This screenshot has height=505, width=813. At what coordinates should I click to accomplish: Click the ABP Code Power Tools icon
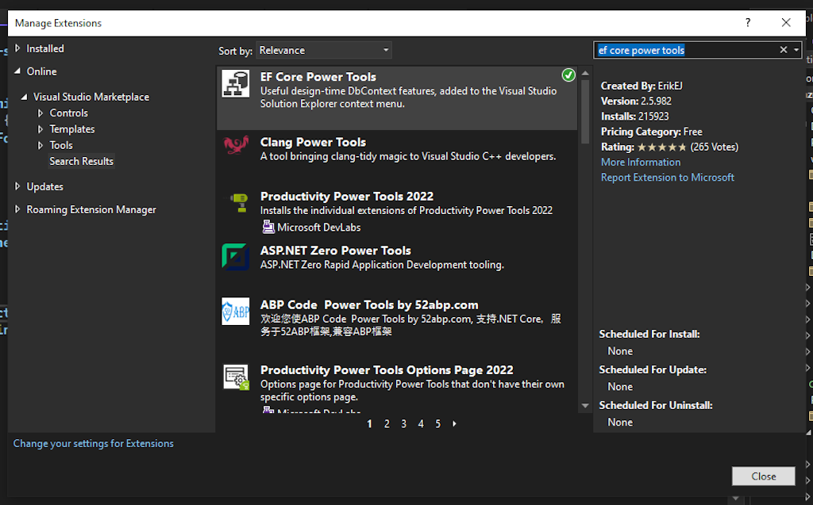click(x=236, y=312)
